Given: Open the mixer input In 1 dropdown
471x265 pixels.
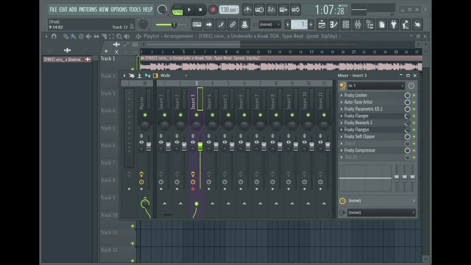Looking at the screenshot, I should coord(375,86).
